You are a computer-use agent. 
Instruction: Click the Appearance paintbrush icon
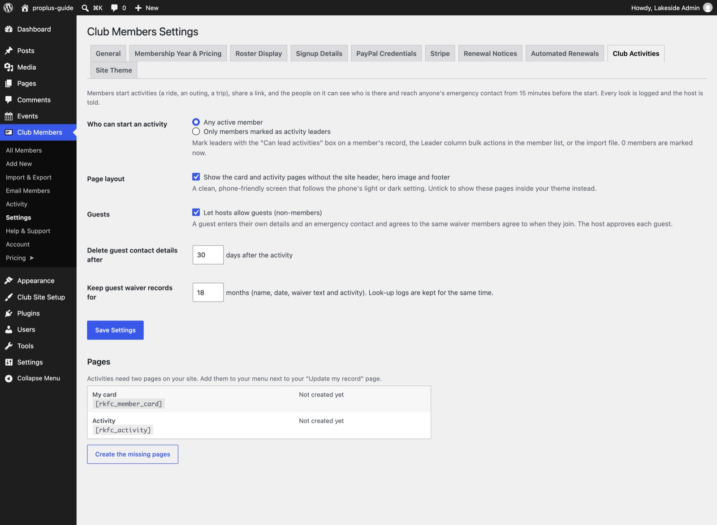coord(9,281)
